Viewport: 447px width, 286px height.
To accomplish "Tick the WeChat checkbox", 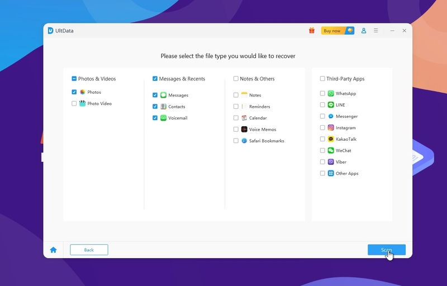I will [322, 151].
